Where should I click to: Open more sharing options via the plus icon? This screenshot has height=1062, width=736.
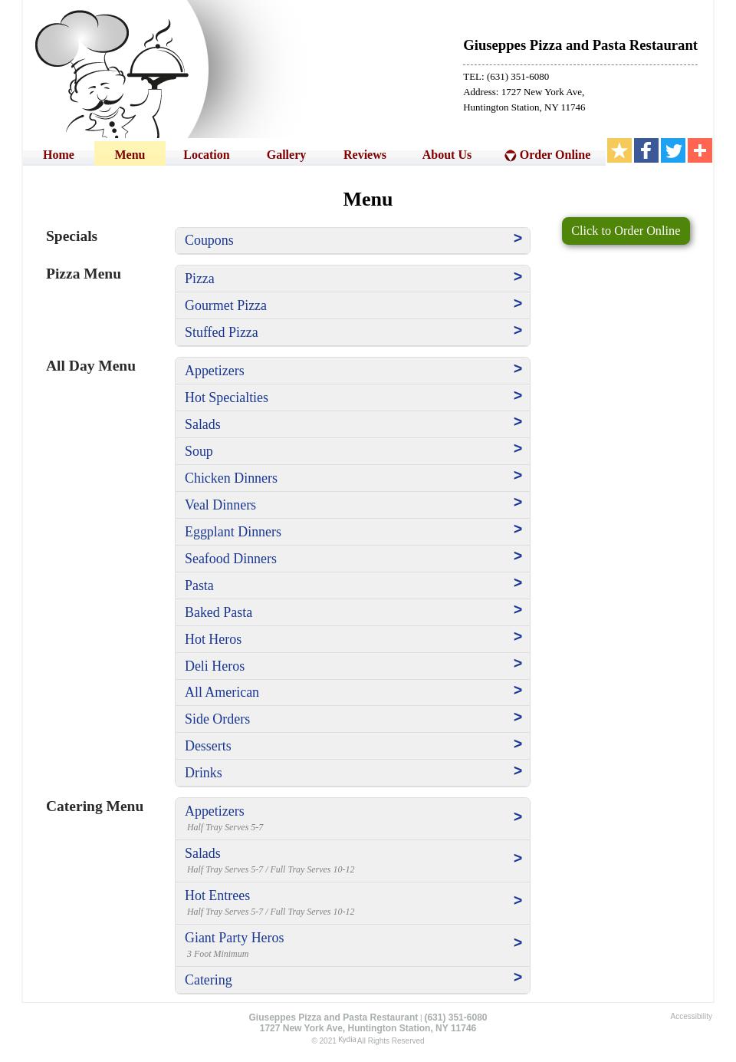(x=700, y=150)
